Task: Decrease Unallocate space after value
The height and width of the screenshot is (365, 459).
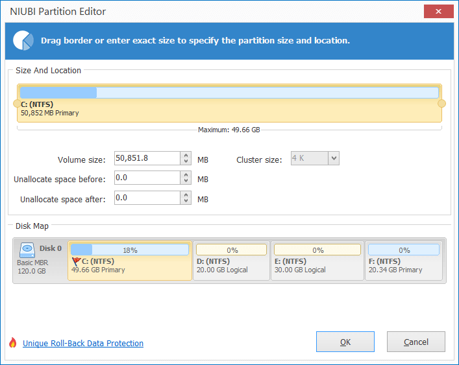Action: (186, 201)
